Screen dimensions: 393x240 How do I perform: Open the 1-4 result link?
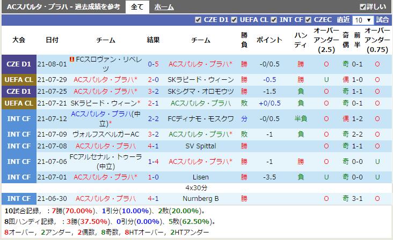(153, 162)
